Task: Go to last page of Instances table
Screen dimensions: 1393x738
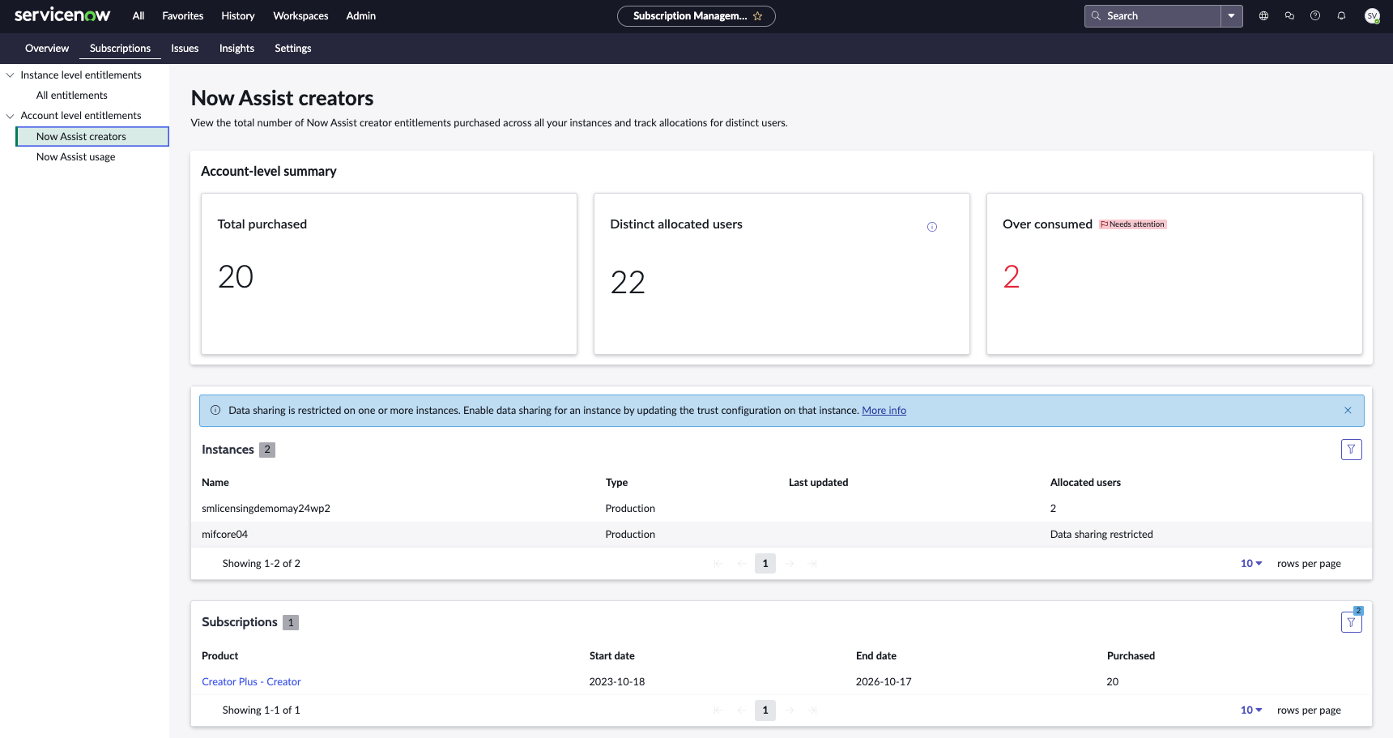Action: point(812,564)
